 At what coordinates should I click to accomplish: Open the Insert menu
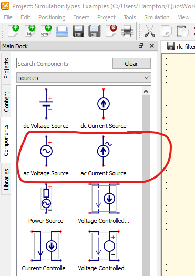(81, 17)
